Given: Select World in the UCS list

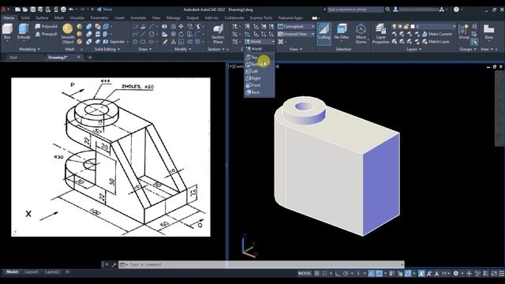Looking at the screenshot, I should 260,49.
